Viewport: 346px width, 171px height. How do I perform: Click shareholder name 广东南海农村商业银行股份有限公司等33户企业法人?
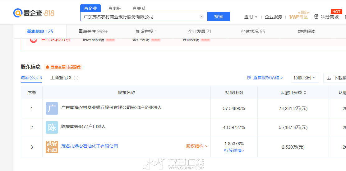pyautogui.click(x=111, y=108)
